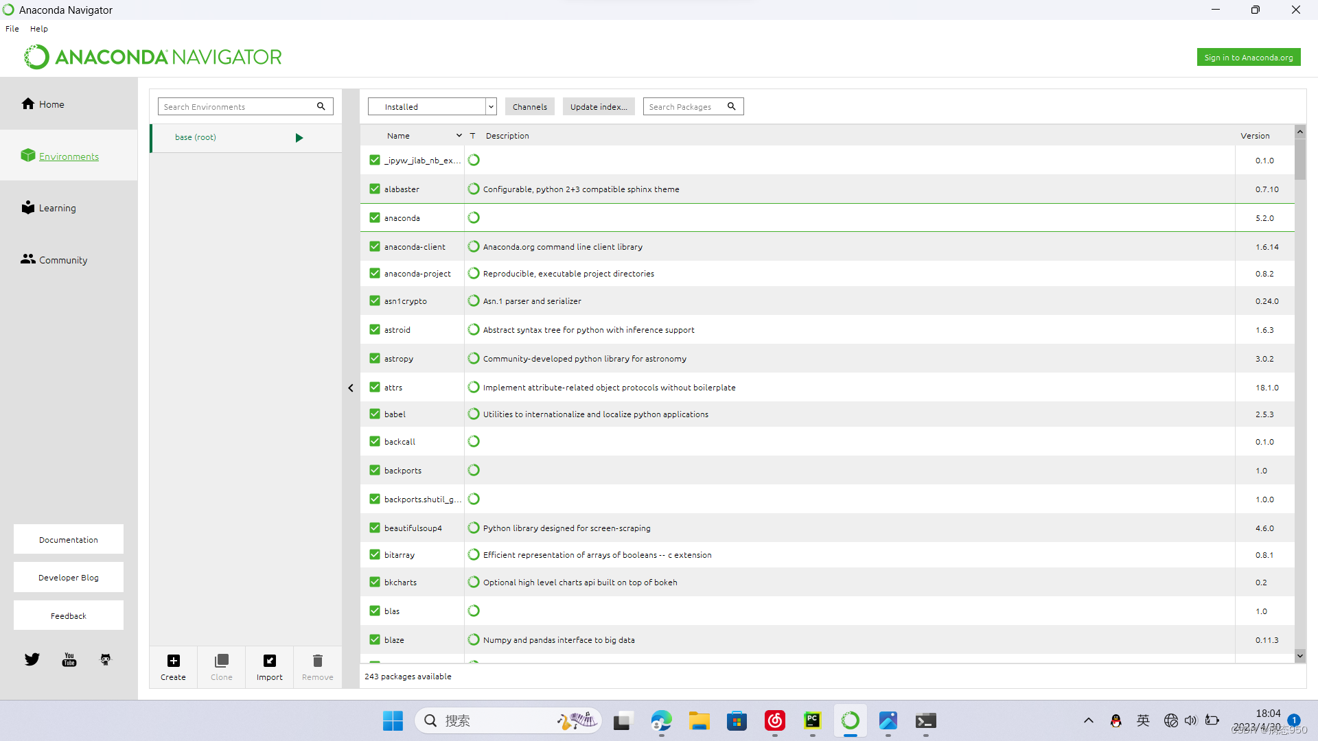The width and height of the screenshot is (1318, 741).
Task: Open PyCharm from the taskbar
Action: tap(813, 720)
